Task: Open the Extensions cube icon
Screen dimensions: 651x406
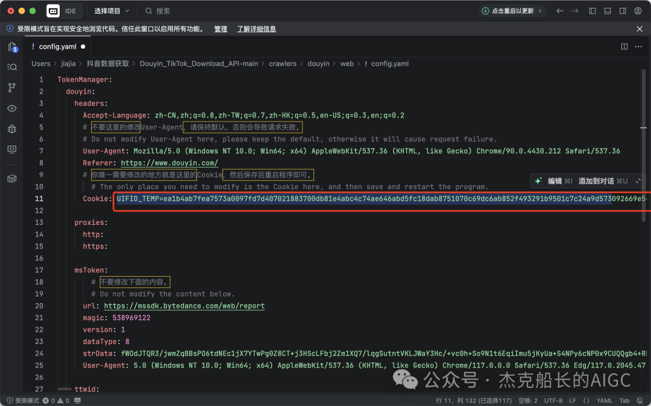Action: (x=12, y=179)
